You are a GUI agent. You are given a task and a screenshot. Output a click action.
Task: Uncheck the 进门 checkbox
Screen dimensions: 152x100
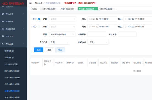tap(39, 19)
